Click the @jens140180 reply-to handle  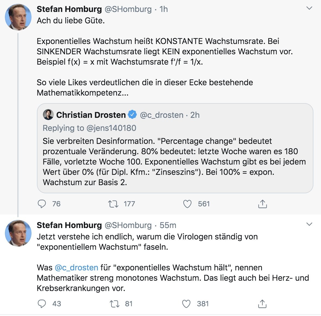pyautogui.click(x=111, y=128)
